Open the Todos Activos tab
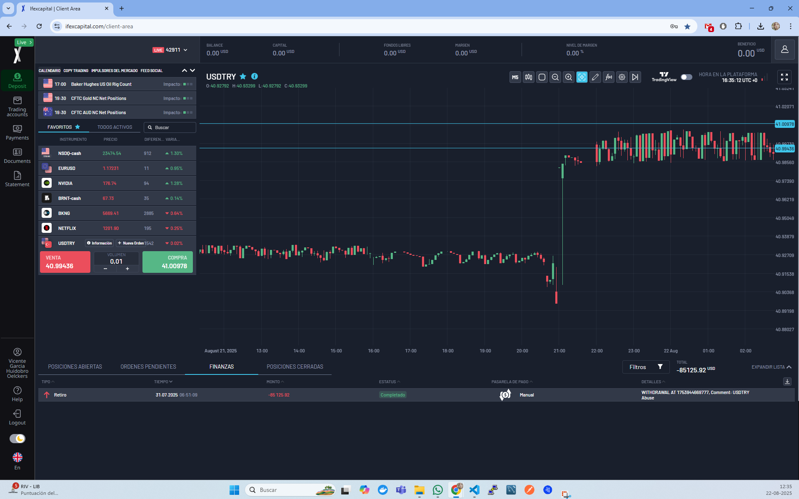The width and height of the screenshot is (799, 499). click(x=115, y=127)
